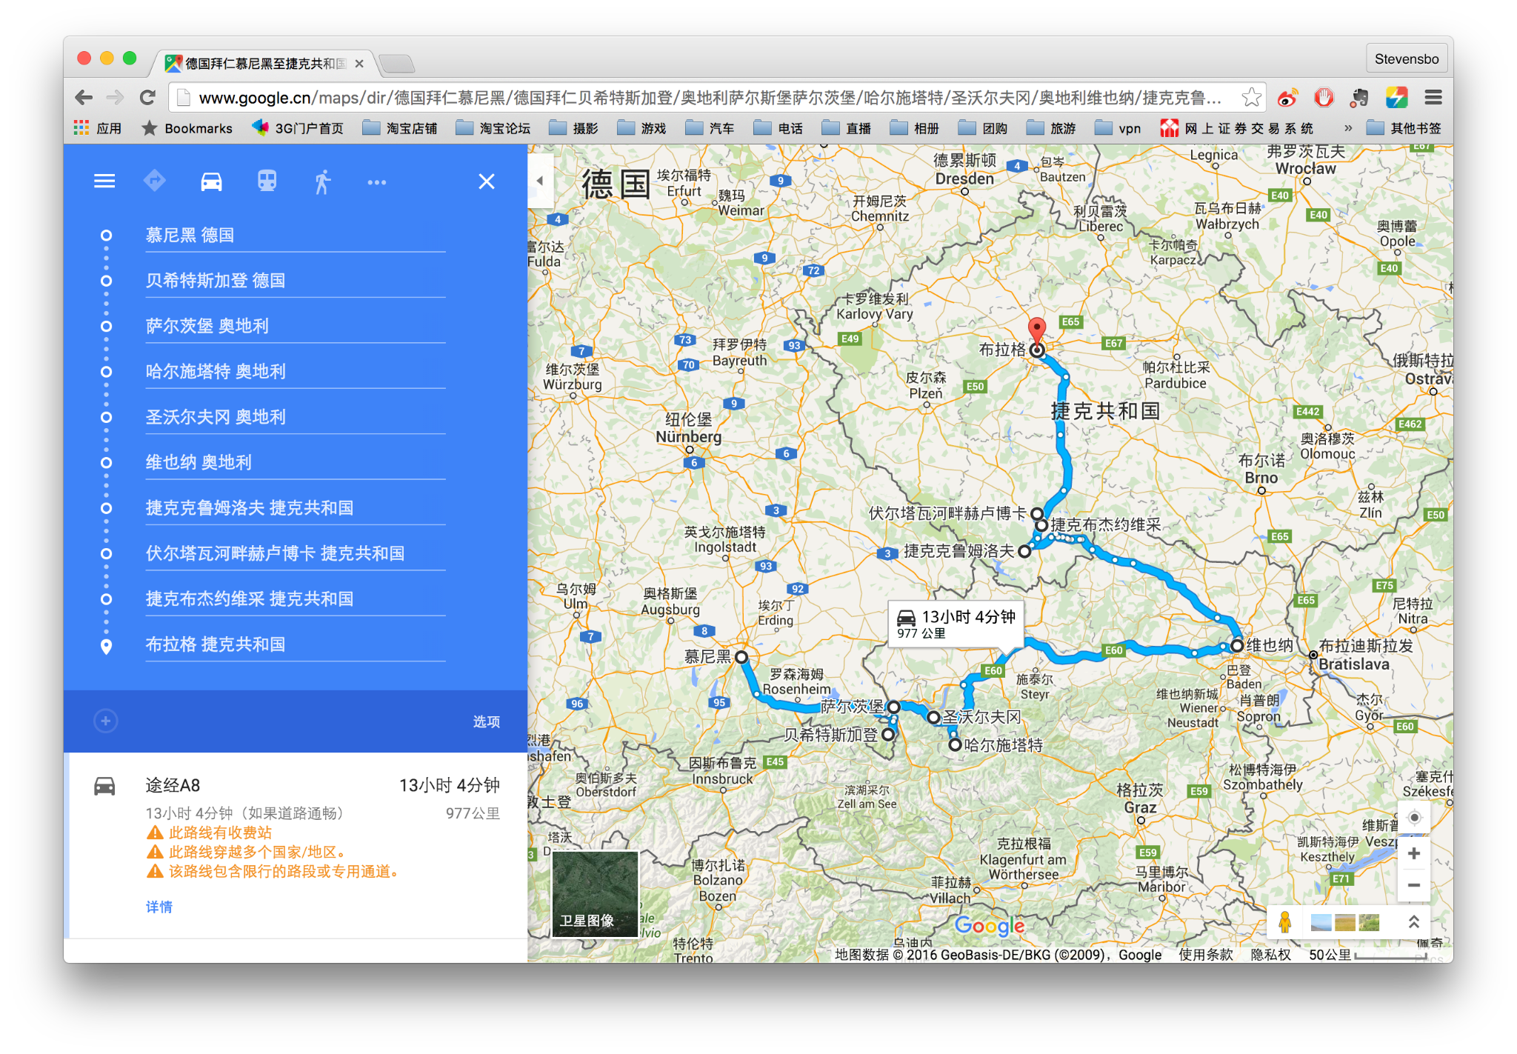
Task: Select driving travel mode car icon
Action: [211, 181]
